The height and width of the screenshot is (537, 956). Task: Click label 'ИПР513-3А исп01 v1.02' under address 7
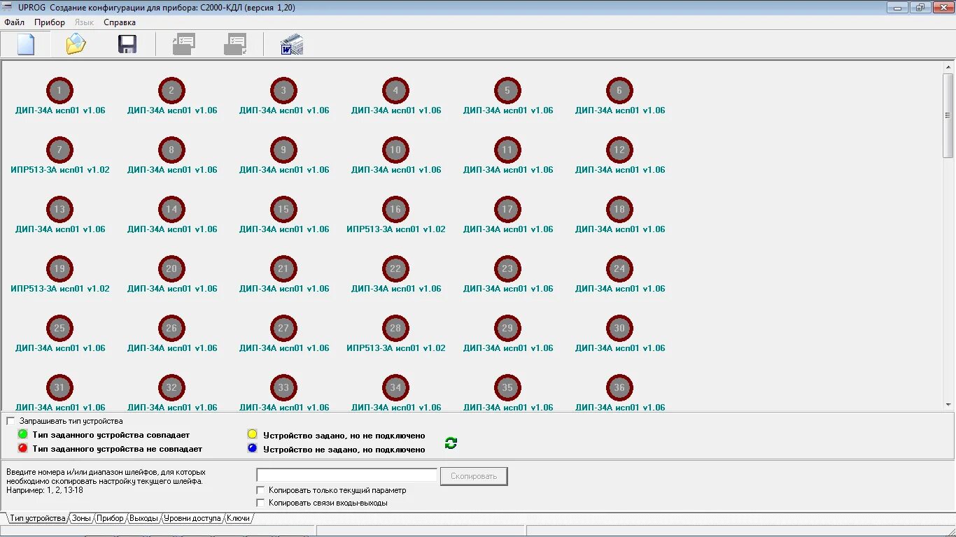(x=60, y=170)
